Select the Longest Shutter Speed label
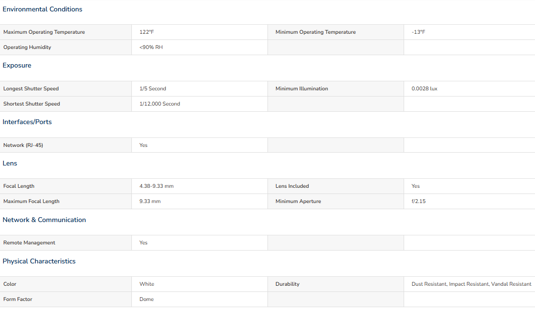Screen dimensions: 535x310 coord(31,88)
